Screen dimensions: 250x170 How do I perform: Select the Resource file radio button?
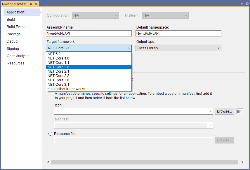[x=51, y=134]
